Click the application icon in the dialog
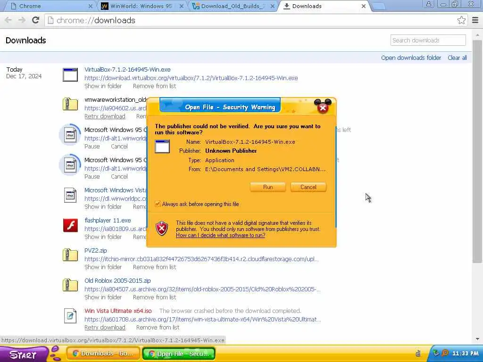This screenshot has height=362, width=483. click(162, 146)
